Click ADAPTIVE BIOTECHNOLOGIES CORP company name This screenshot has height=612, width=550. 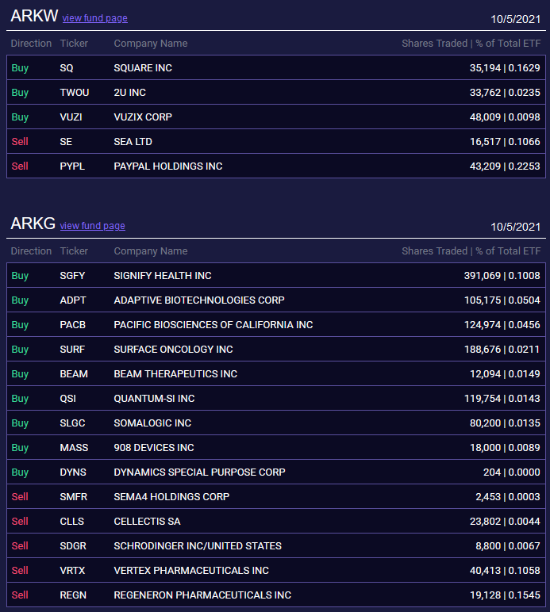click(199, 300)
